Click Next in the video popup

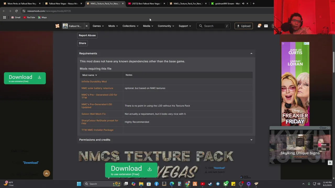(324, 145)
